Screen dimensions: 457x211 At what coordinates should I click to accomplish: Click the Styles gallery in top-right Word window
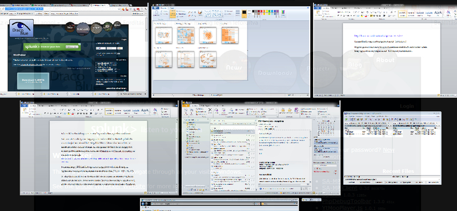[420, 13]
